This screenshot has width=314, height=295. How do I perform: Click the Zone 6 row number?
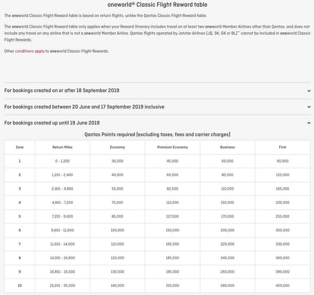(x=19, y=230)
